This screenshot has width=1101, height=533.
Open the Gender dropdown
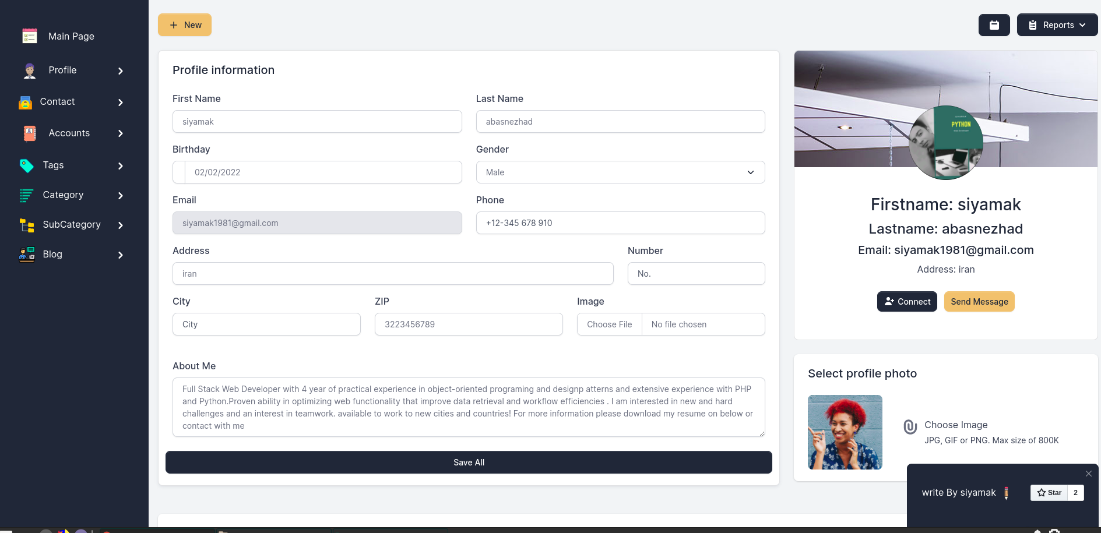[x=620, y=172]
